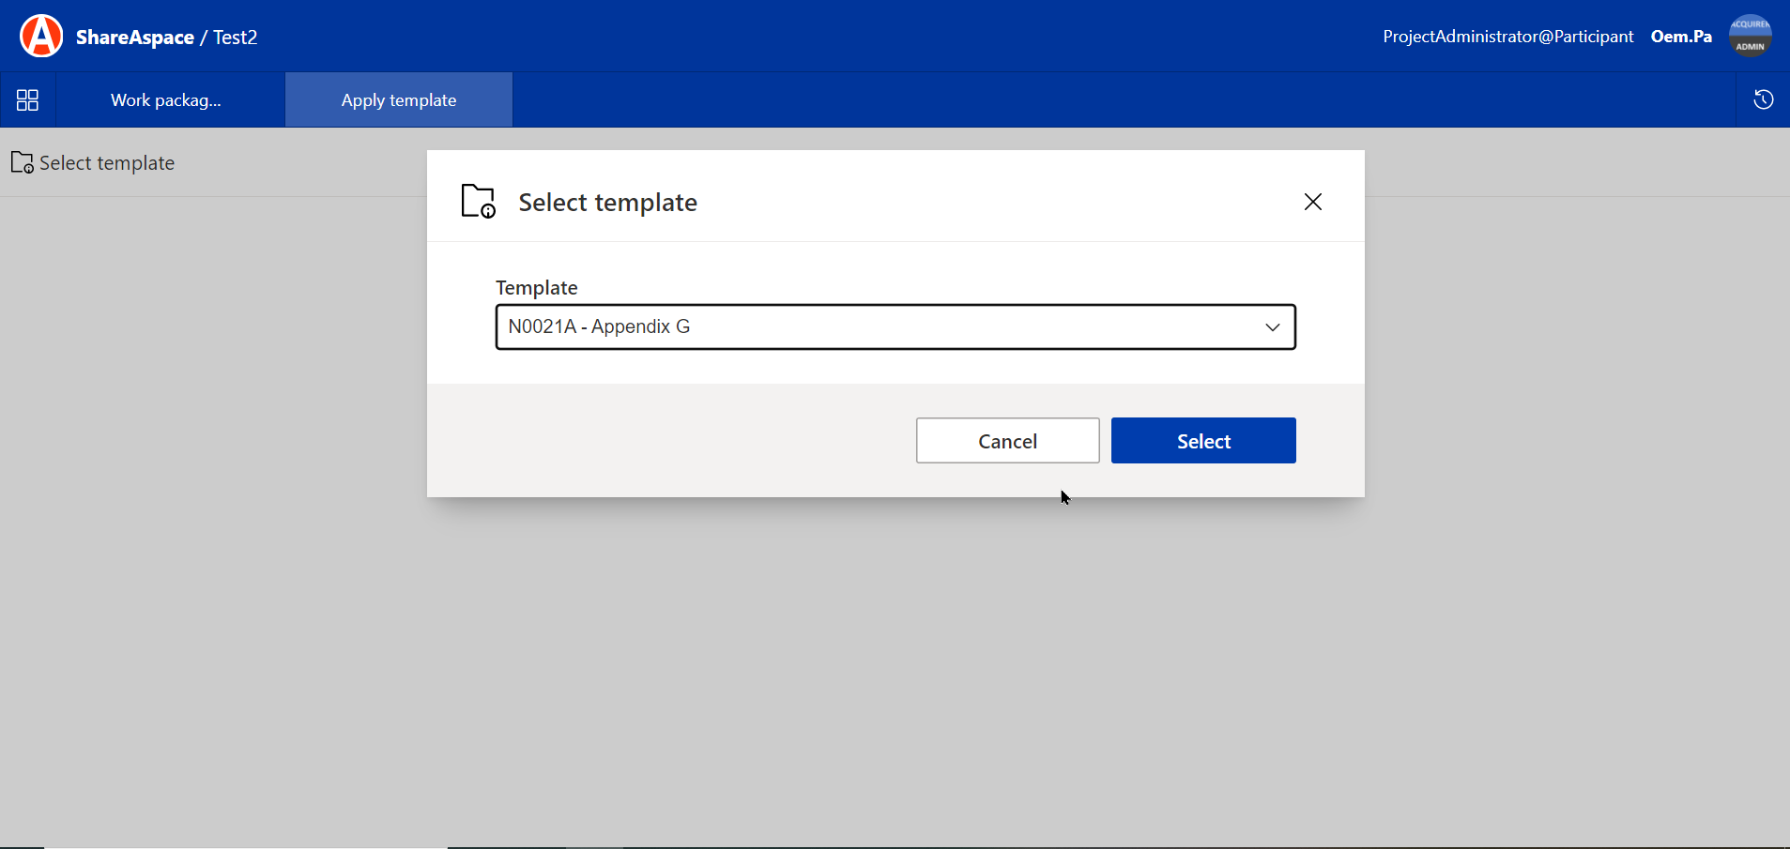Click the ShareAspace red A logo
The image size is (1790, 849).
tap(41, 37)
